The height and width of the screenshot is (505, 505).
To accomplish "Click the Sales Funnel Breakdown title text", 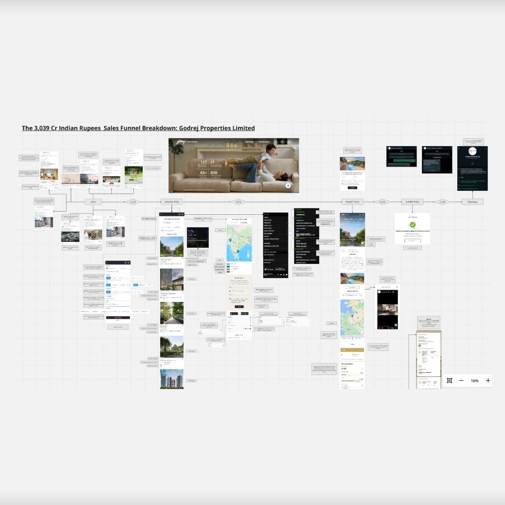I will click(x=138, y=128).
